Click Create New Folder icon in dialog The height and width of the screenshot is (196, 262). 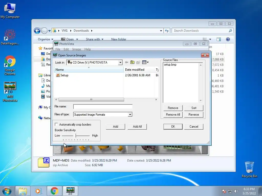click(138, 62)
